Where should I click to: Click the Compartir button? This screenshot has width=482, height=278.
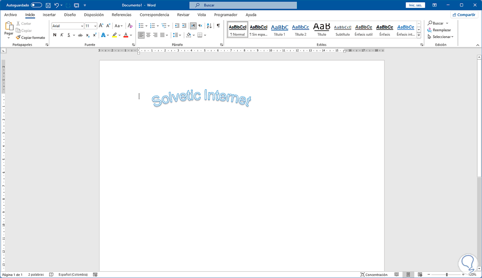(x=464, y=14)
